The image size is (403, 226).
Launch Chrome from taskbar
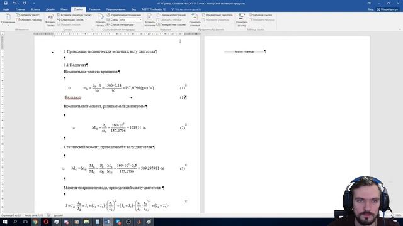35,222
